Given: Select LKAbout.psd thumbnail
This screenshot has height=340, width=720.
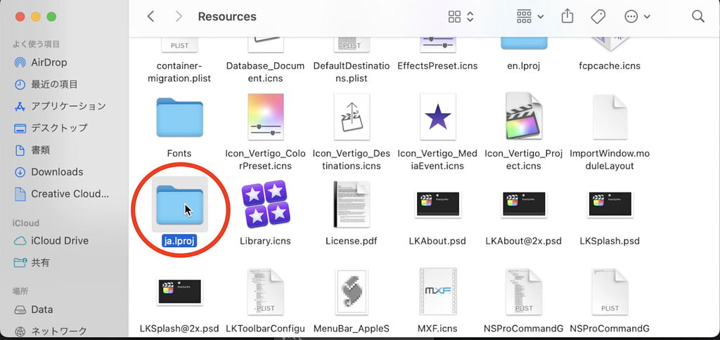Looking at the screenshot, I should point(437,204).
